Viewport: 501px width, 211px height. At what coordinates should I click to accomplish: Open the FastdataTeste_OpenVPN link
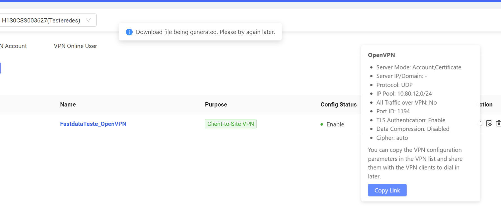(93, 124)
